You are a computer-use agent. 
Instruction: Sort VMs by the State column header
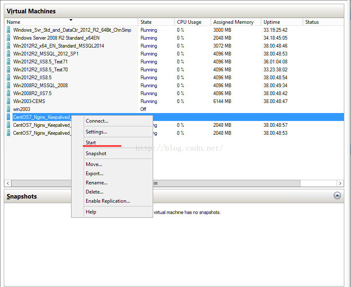(x=156, y=22)
